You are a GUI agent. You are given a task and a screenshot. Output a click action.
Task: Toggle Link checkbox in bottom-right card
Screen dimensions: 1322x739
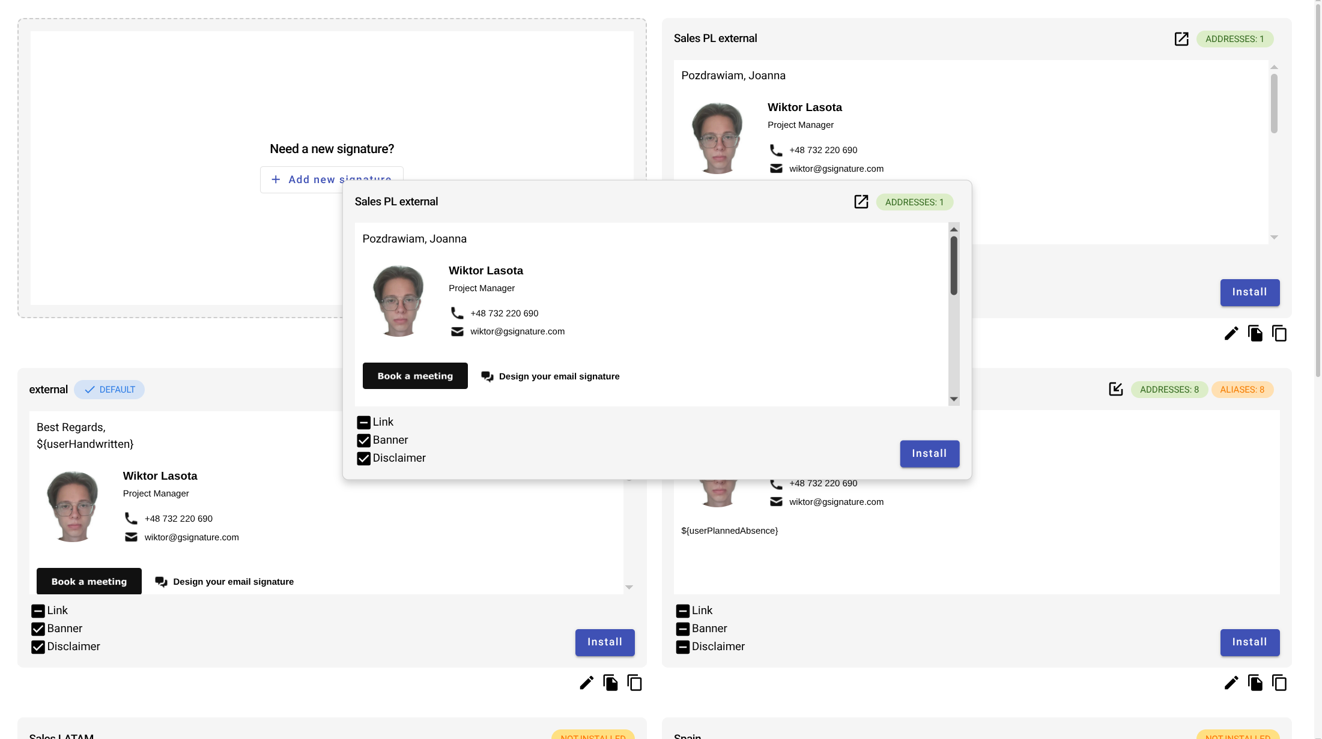point(682,611)
